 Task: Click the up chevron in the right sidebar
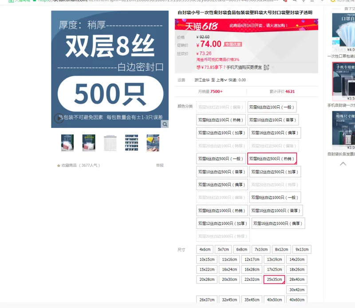pos(343,164)
